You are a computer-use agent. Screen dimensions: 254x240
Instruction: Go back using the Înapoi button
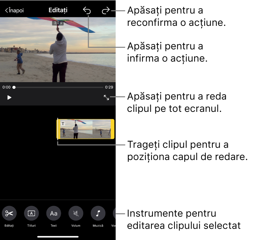pyautogui.click(x=14, y=10)
